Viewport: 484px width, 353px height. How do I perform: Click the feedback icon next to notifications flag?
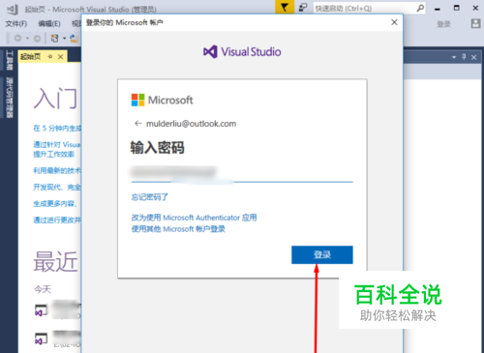[303, 8]
